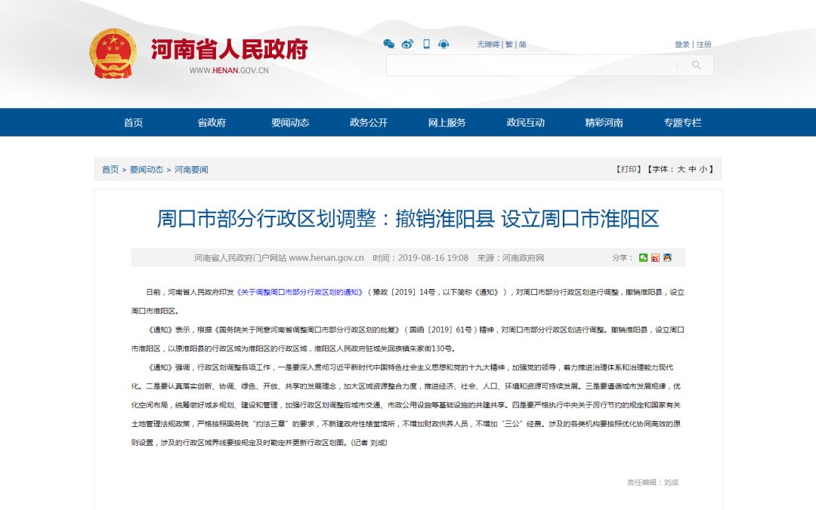Open the 政务公开 navigation menu
The height and width of the screenshot is (510, 816).
click(x=368, y=122)
